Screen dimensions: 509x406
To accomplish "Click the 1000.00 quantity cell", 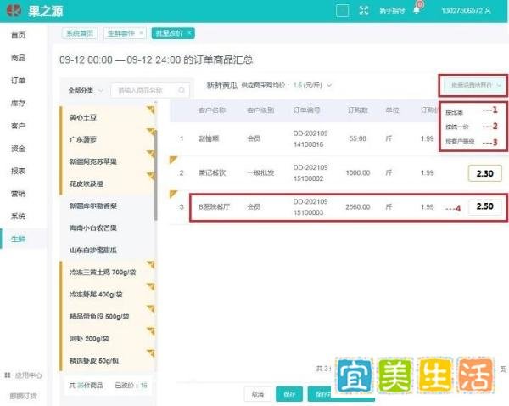I will 358,172.
